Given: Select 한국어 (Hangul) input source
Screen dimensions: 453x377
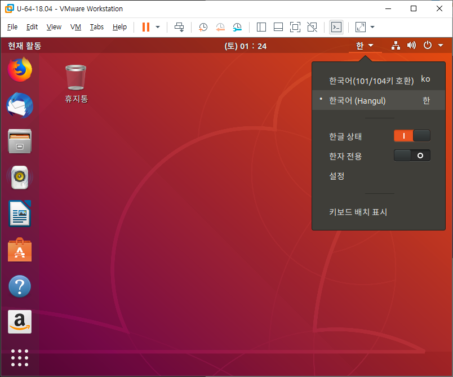Looking at the screenshot, I should (379, 100).
